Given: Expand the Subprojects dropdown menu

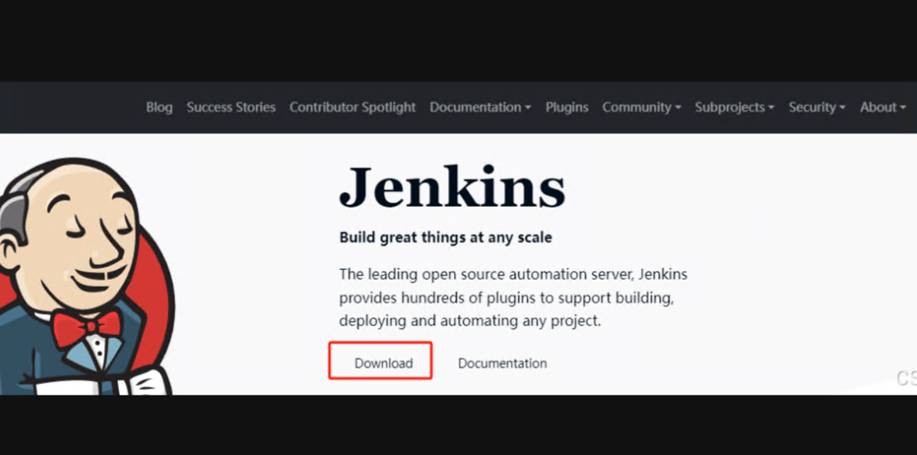Looking at the screenshot, I should tap(734, 107).
